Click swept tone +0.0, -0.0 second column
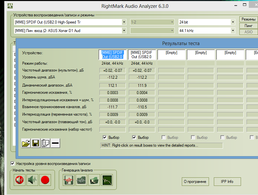The image size is (258, 195). (x=142, y=122)
